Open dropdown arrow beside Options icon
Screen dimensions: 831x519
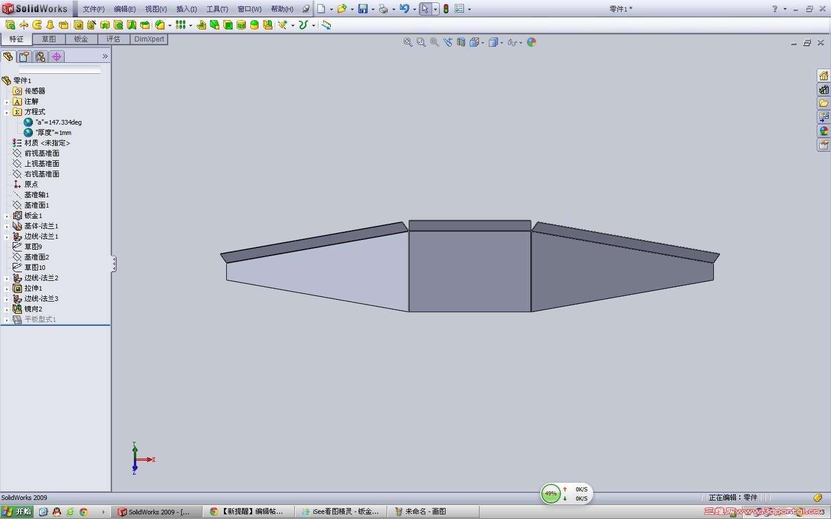469,9
